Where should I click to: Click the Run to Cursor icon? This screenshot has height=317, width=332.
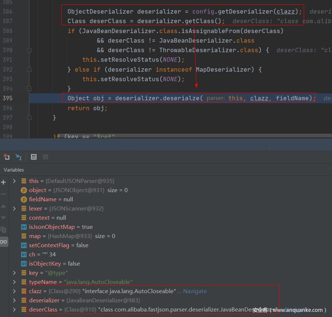pos(18,157)
